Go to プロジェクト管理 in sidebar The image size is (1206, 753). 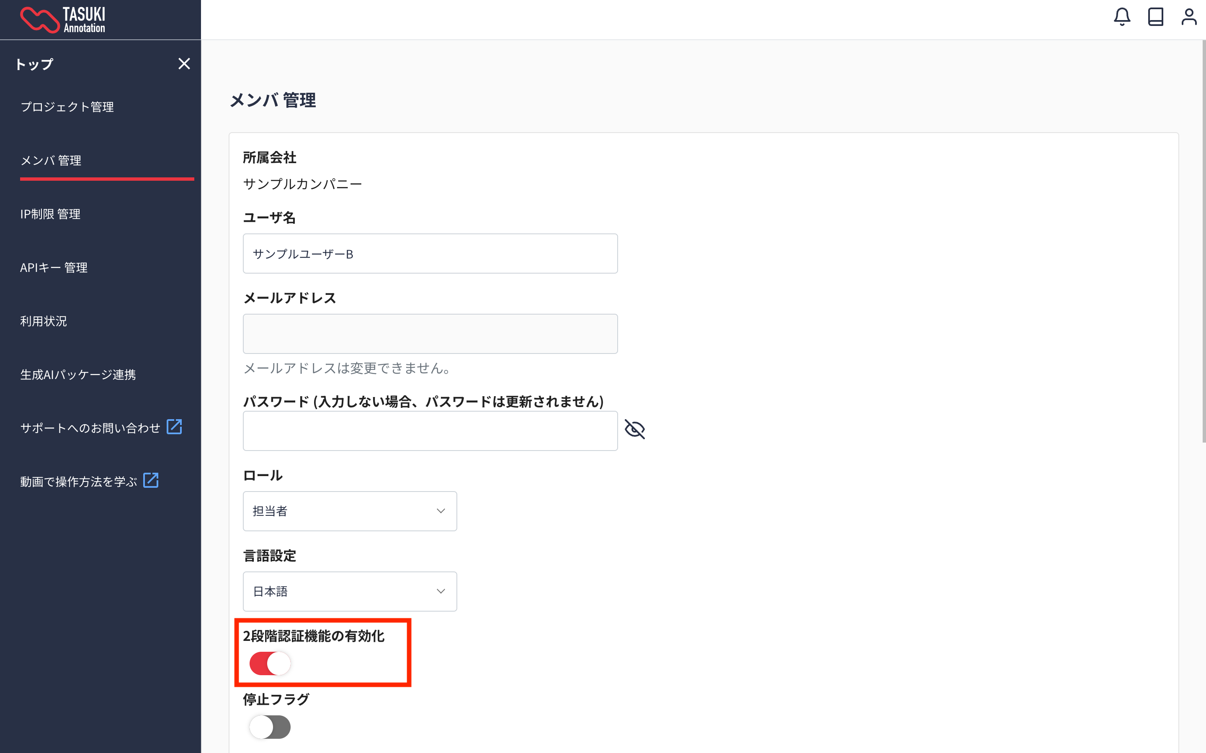pos(67,107)
